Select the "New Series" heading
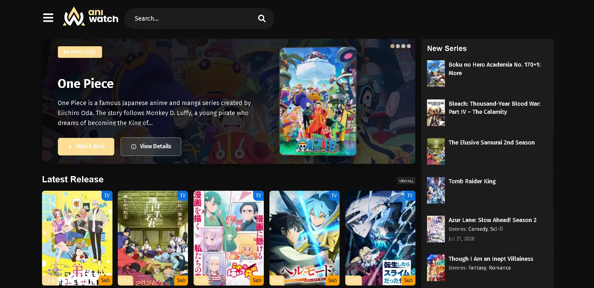Viewport: 594px width, 288px height. tap(447, 48)
